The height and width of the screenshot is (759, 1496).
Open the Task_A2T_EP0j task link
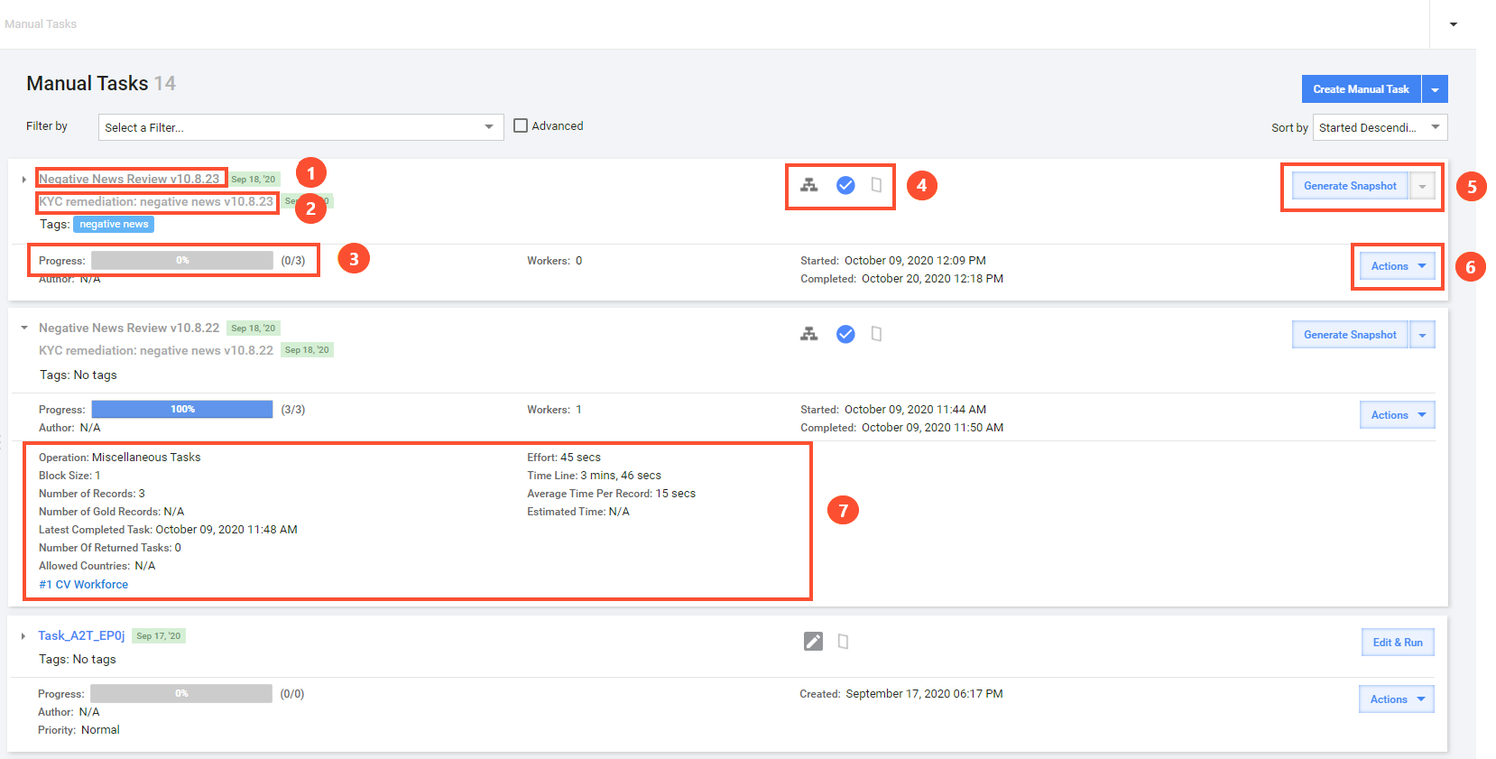(81, 636)
